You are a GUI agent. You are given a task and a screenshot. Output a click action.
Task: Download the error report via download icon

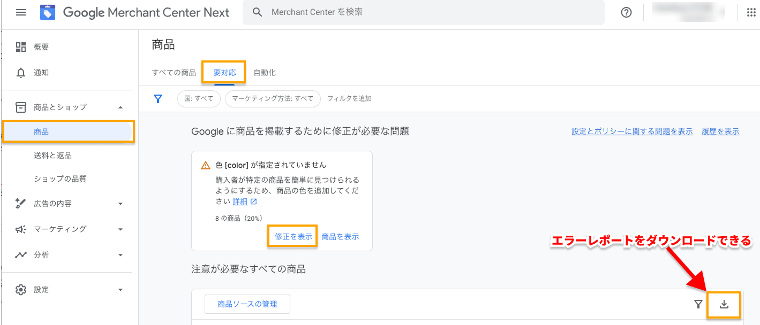pyautogui.click(x=724, y=304)
